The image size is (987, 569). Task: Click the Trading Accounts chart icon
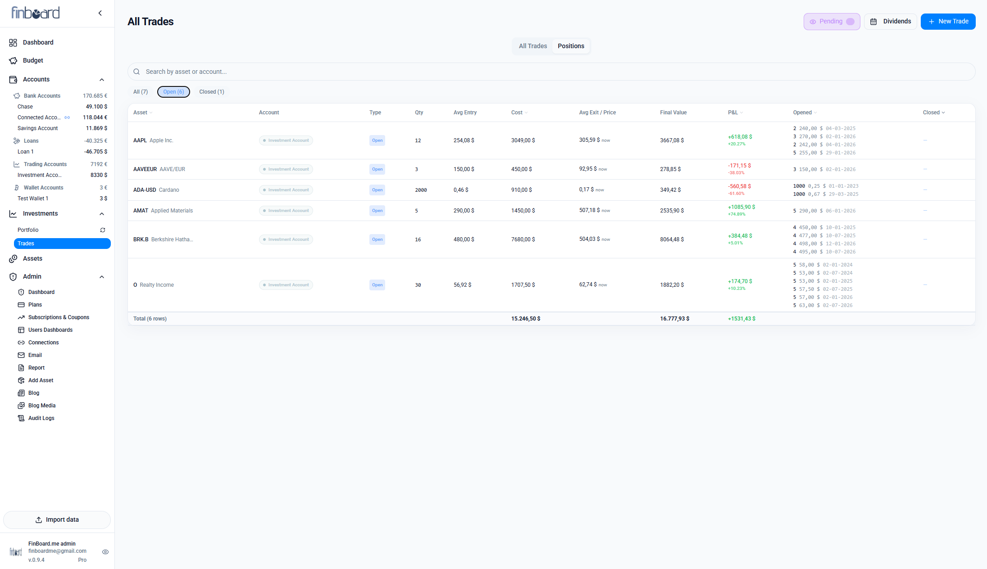click(17, 164)
